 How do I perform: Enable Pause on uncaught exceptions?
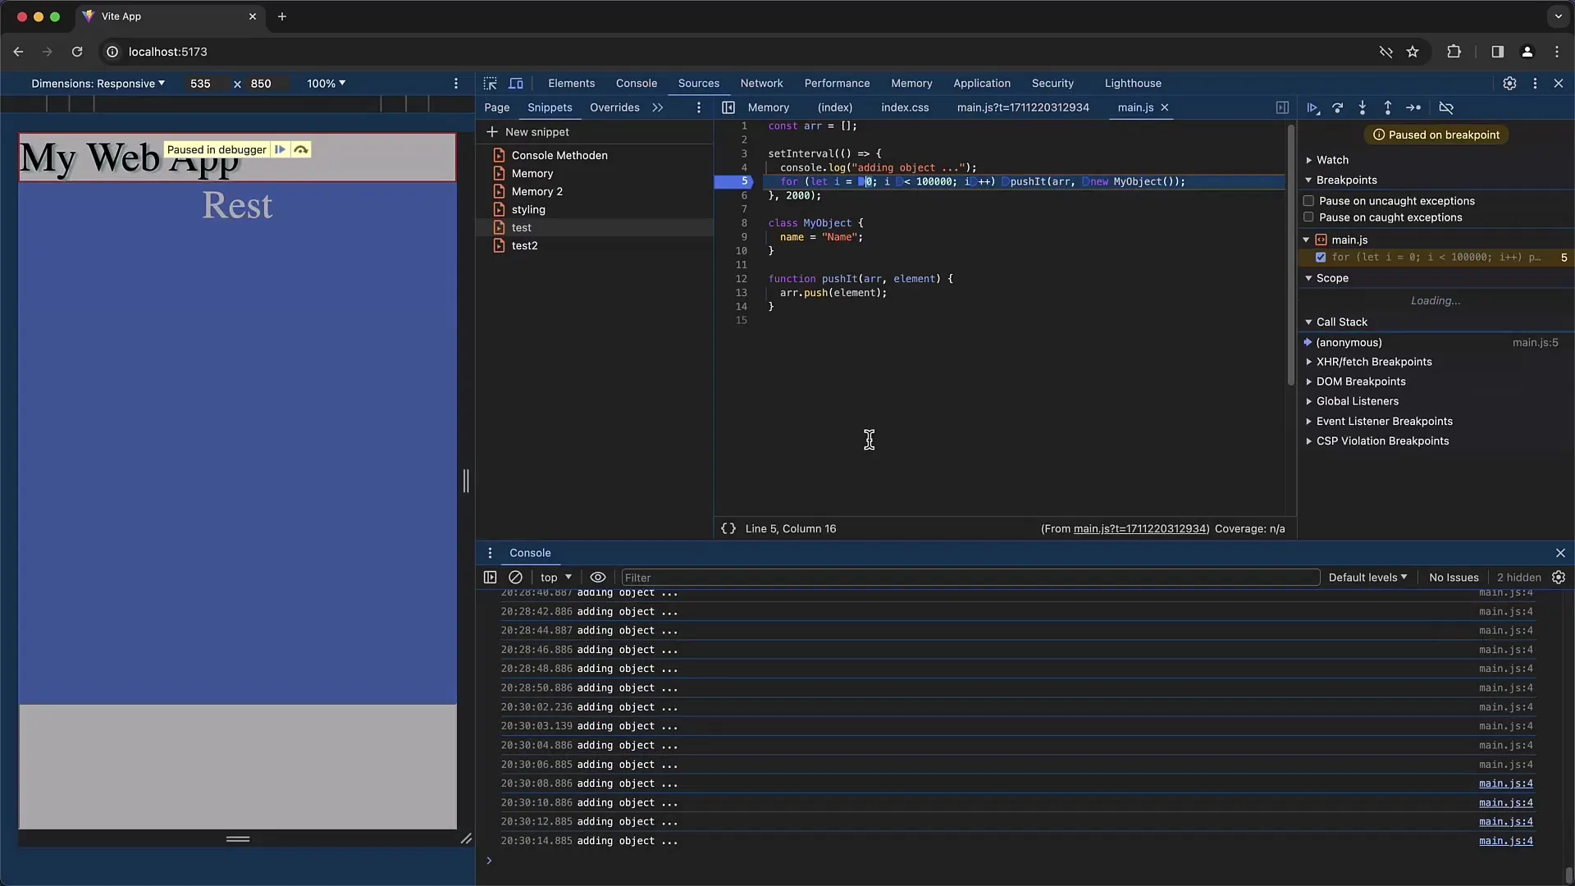1308,201
